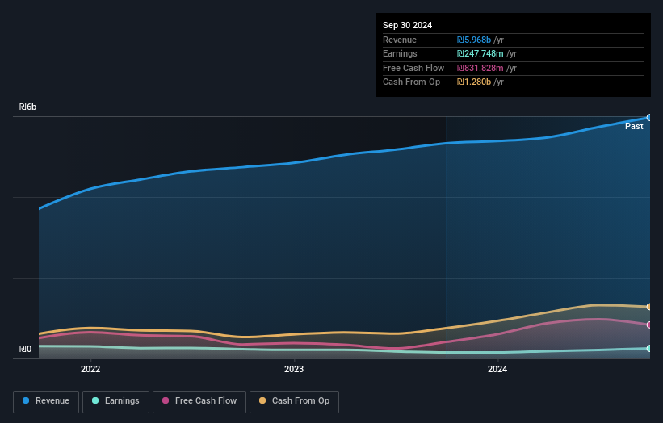
Task: Click the ₪831.828m free cash flow value
Action: pyautogui.click(x=480, y=68)
